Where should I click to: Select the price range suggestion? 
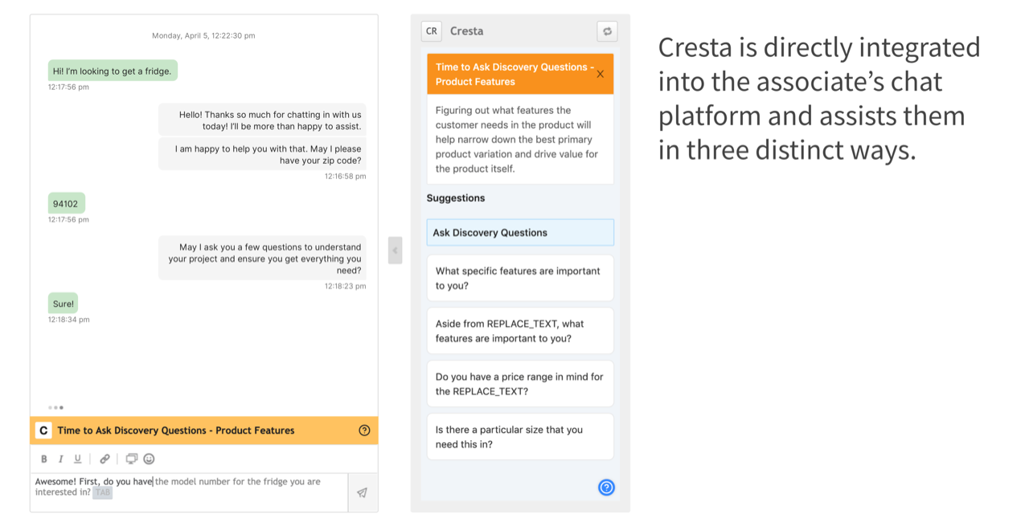pos(519,384)
